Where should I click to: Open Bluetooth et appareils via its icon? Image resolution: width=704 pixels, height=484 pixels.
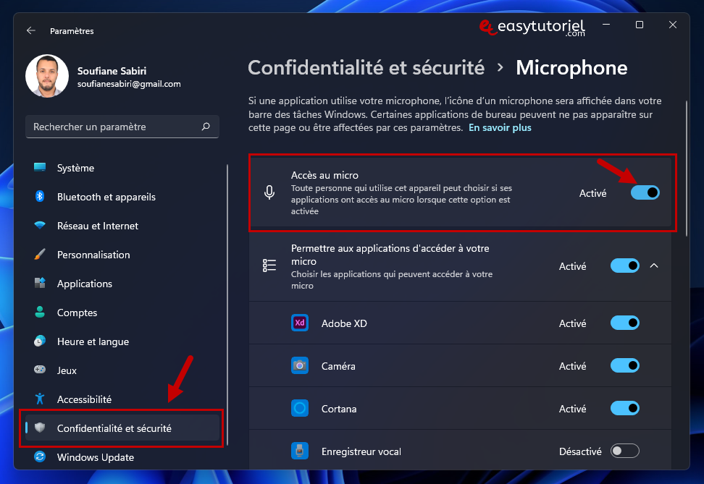point(40,197)
